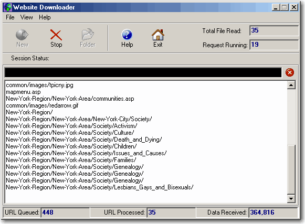The width and height of the screenshot is (305, 224).
Task: Click the scrollbar down arrow in list
Action: [x=291, y=198]
